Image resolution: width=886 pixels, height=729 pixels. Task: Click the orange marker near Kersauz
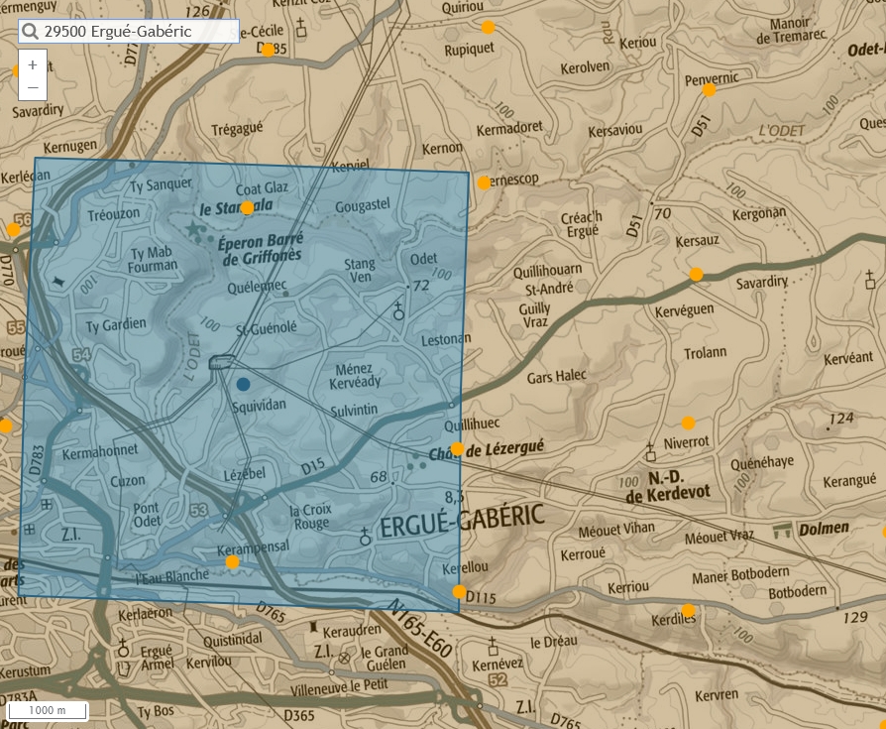pyautogui.click(x=696, y=275)
